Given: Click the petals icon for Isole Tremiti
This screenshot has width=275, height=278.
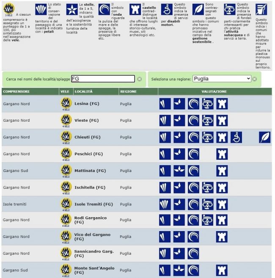Looking at the screenshot, I should 165,204.
